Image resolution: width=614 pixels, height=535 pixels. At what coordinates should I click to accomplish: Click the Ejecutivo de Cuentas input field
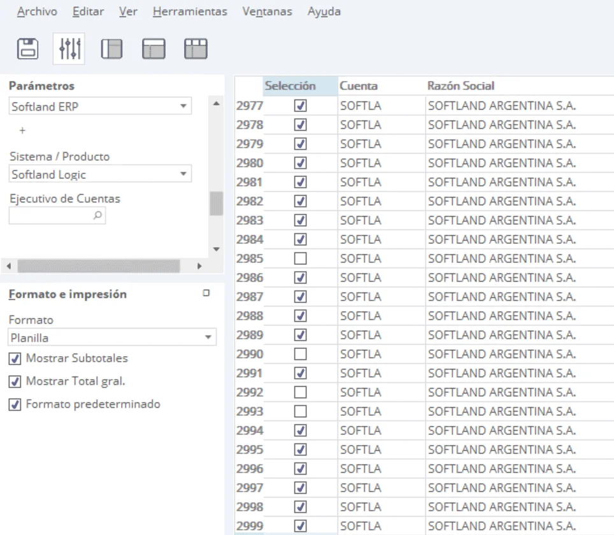tap(51, 216)
